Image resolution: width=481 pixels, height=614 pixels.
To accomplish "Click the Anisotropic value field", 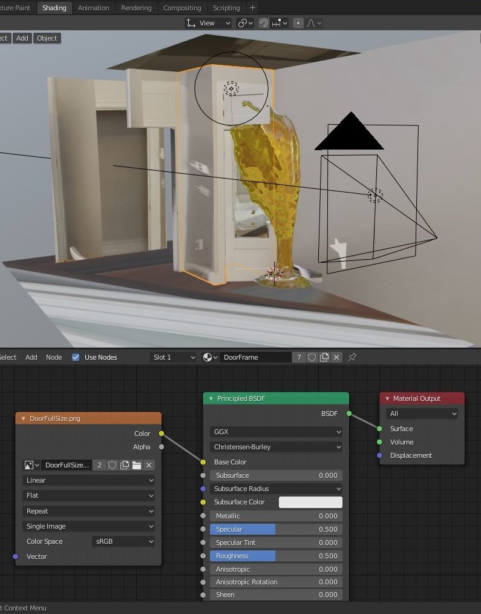I will (276, 569).
